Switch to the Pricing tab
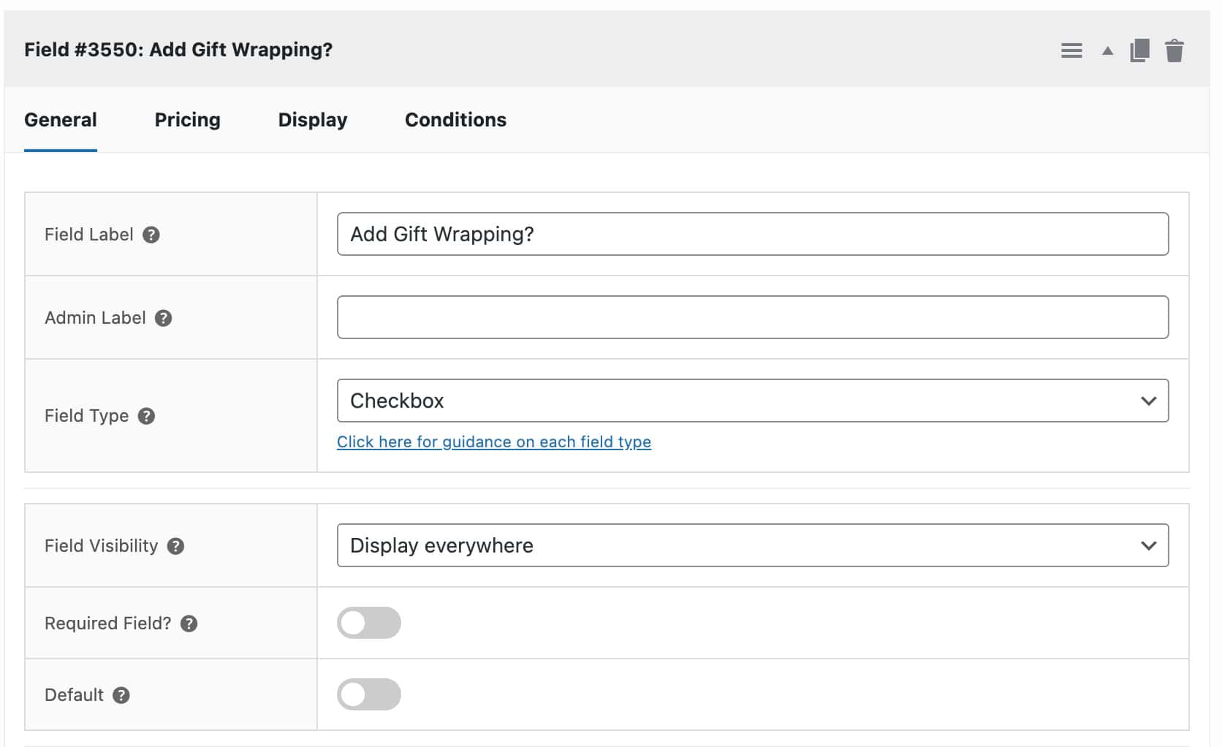 (187, 119)
